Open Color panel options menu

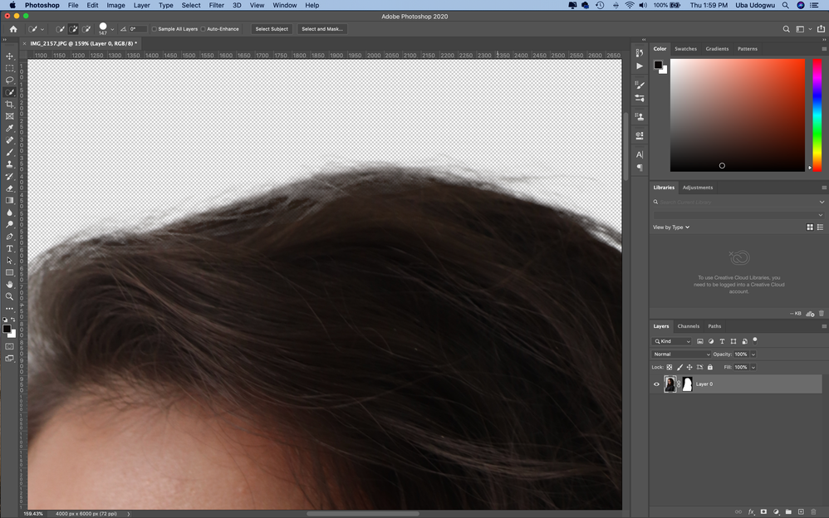click(824, 49)
